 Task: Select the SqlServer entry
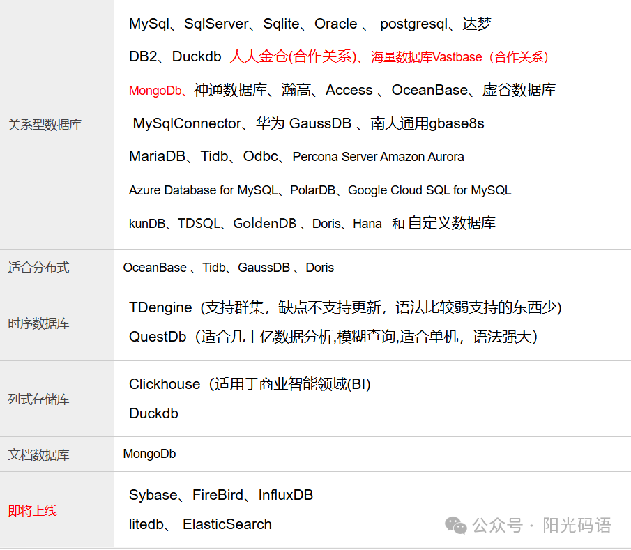[x=216, y=24]
